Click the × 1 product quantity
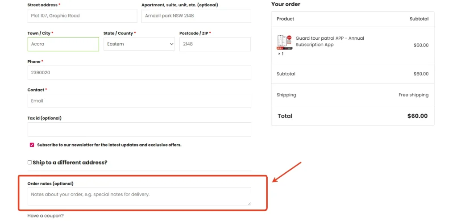 [281, 54]
